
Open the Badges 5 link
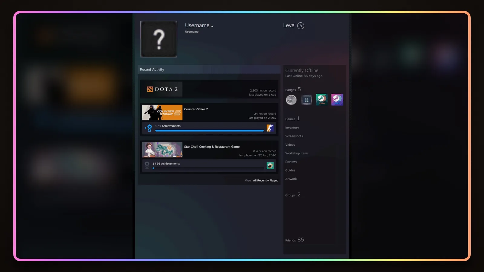click(x=293, y=89)
